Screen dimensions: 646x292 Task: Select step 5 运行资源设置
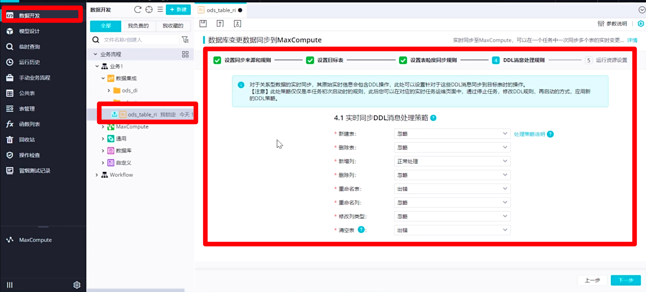pyautogui.click(x=606, y=60)
